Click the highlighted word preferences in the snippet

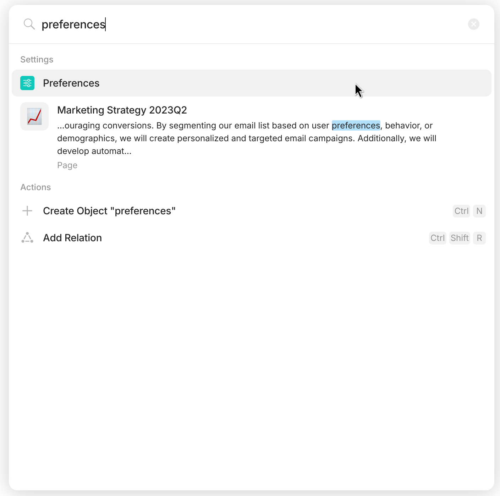click(x=356, y=126)
